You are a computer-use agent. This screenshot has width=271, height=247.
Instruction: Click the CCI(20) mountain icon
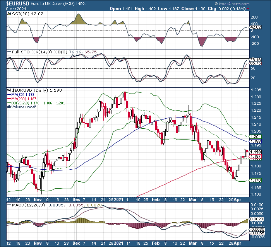pyautogui.click(x=9, y=14)
